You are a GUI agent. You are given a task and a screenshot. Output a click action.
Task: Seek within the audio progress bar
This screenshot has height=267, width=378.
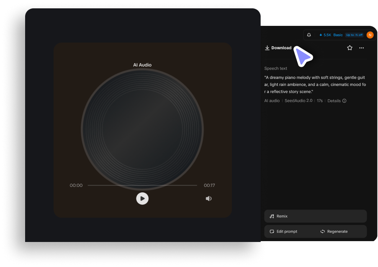tap(142, 185)
